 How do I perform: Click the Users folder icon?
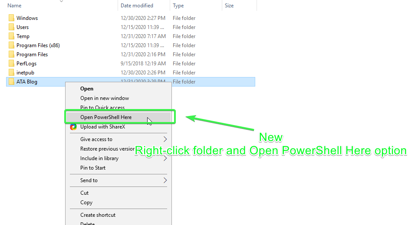tap(11, 27)
